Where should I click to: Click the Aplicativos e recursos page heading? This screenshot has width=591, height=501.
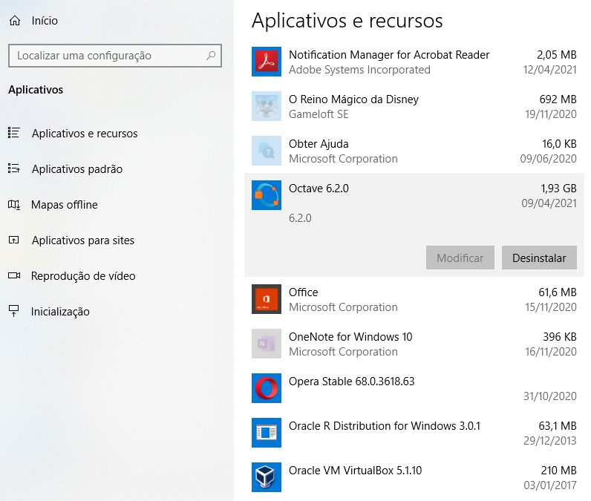347,21
